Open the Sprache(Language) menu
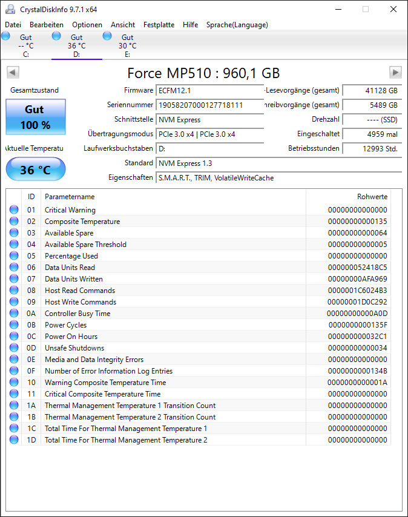Viewport: 408px width, 517px height. pos(237,25)
